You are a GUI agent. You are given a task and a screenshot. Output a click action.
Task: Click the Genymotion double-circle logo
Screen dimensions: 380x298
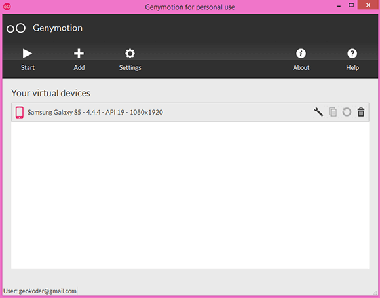pyautogui.click(x=16, y=28)
